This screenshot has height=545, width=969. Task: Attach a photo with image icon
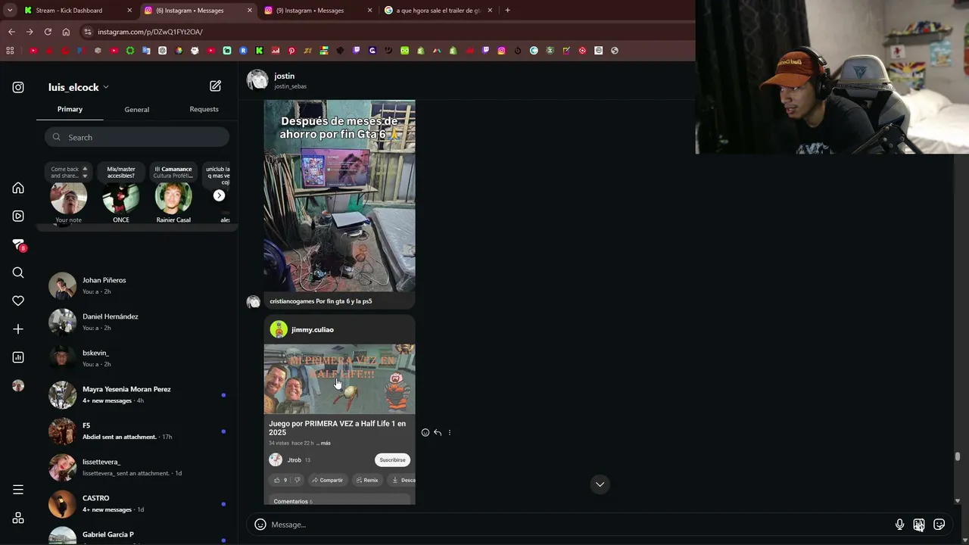tap(919, 525)
